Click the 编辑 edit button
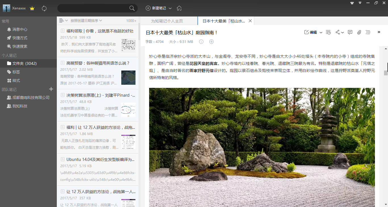 (x=310, y=32)
